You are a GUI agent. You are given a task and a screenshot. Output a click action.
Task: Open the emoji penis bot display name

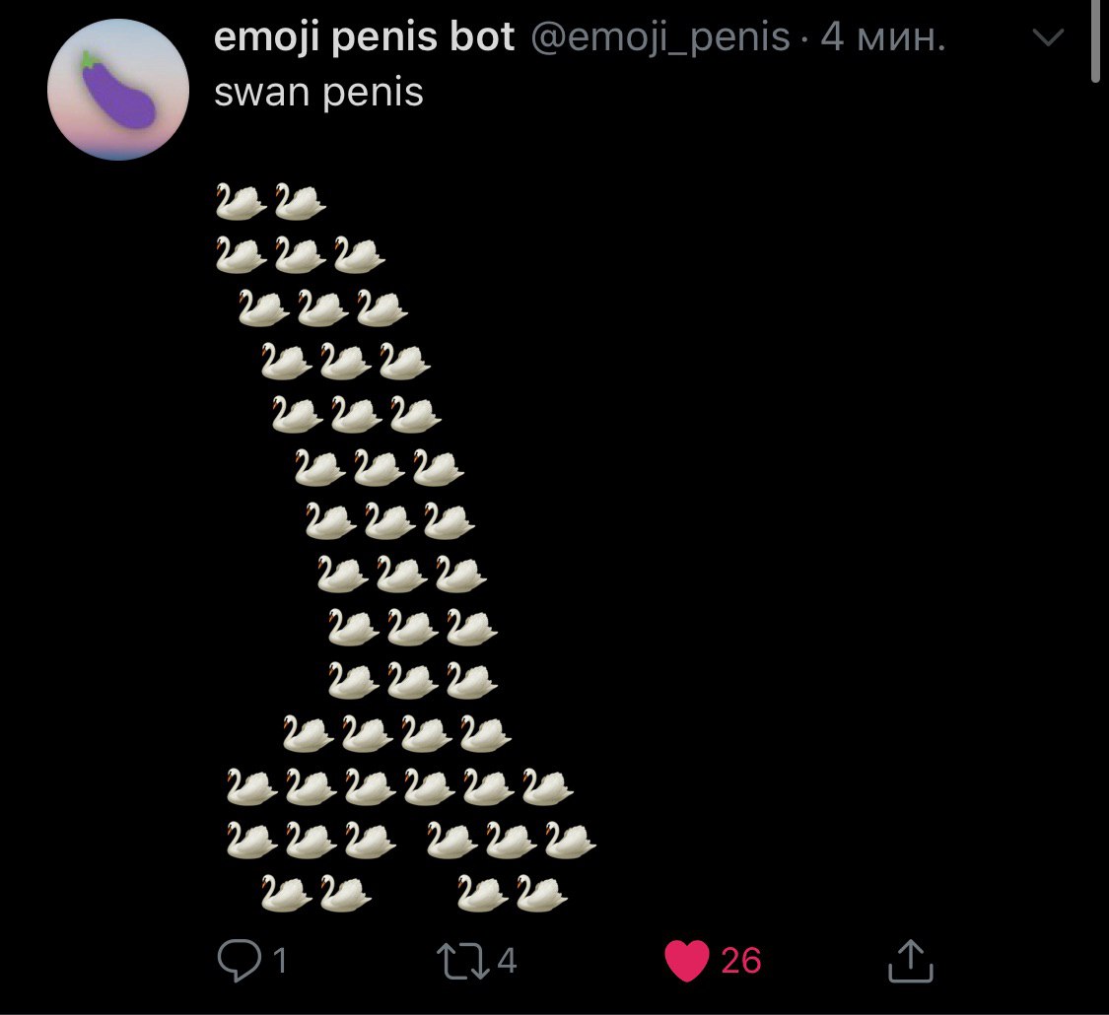coord(364,37)
